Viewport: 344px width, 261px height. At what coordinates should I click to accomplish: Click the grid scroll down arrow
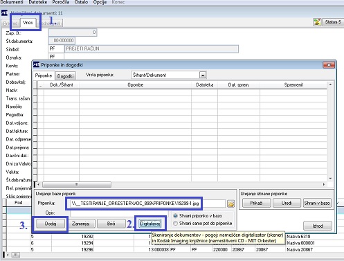point(330,179)
